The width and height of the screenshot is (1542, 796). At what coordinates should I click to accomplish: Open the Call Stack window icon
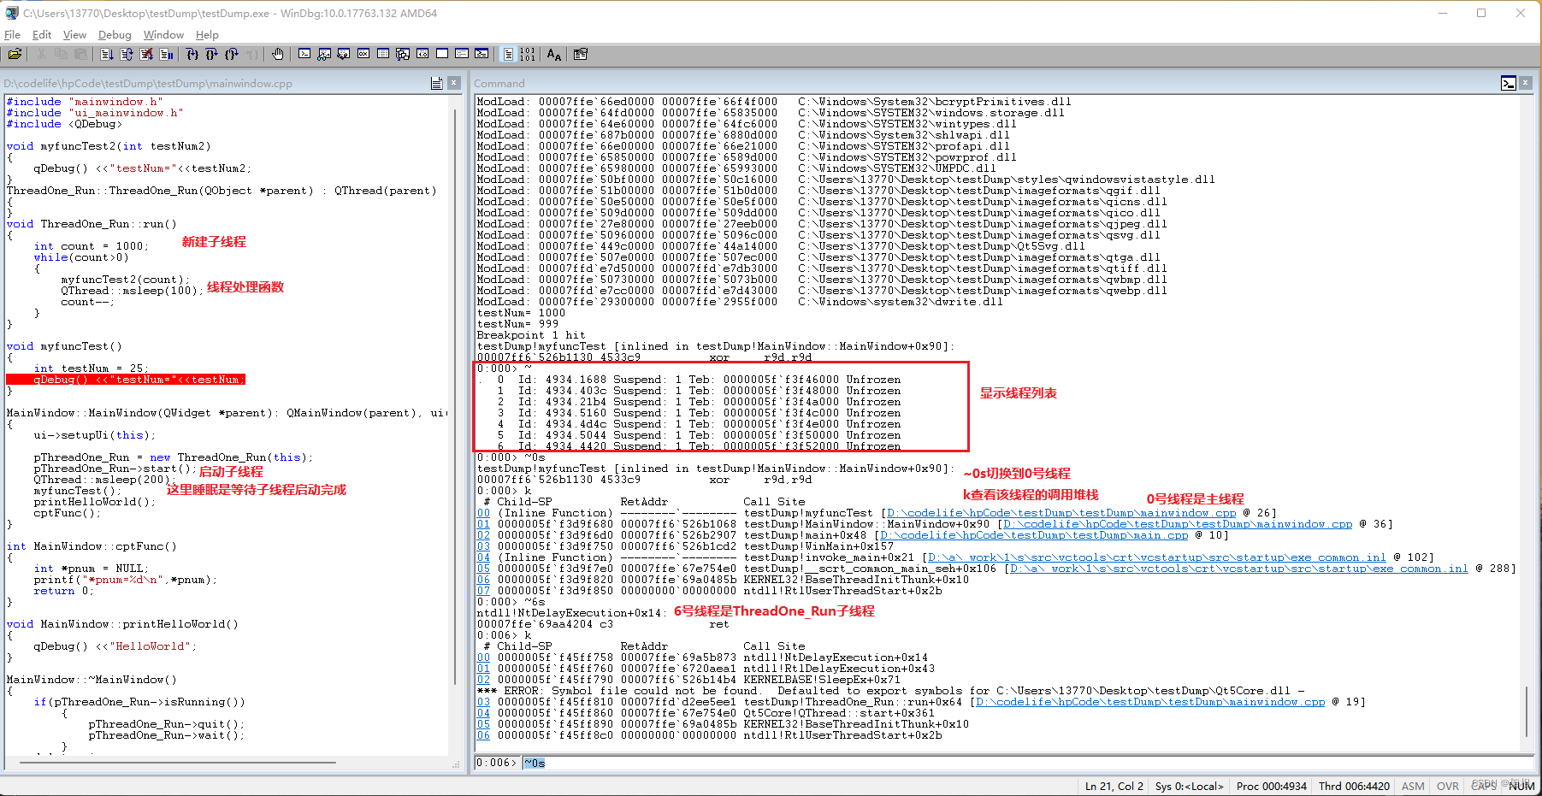click(403, 54)
